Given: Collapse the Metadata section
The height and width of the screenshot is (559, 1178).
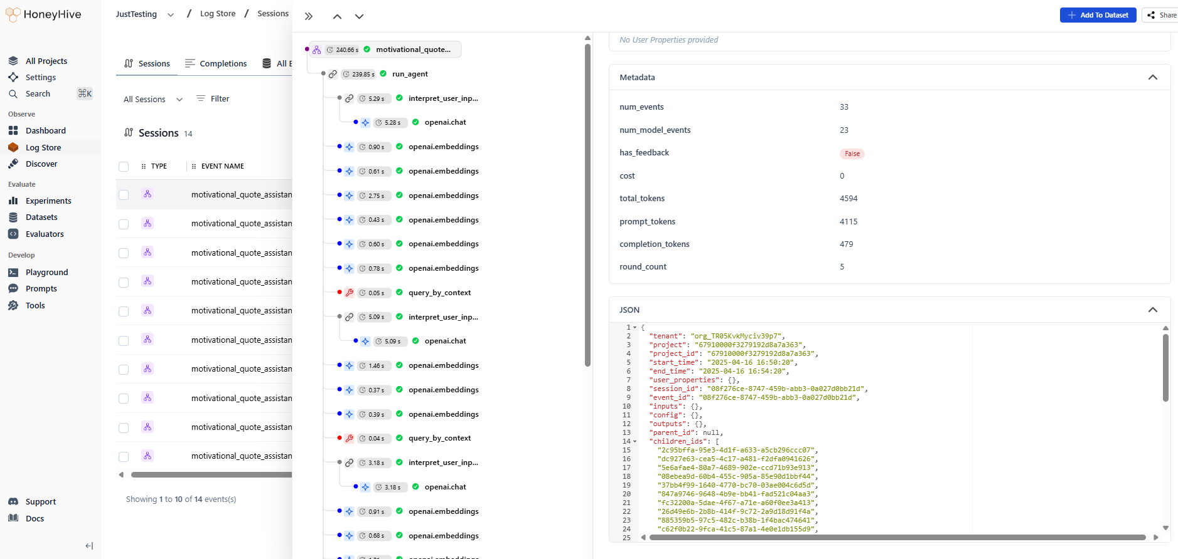Looking at the screenshot, I should click(x=1152, y=77).
